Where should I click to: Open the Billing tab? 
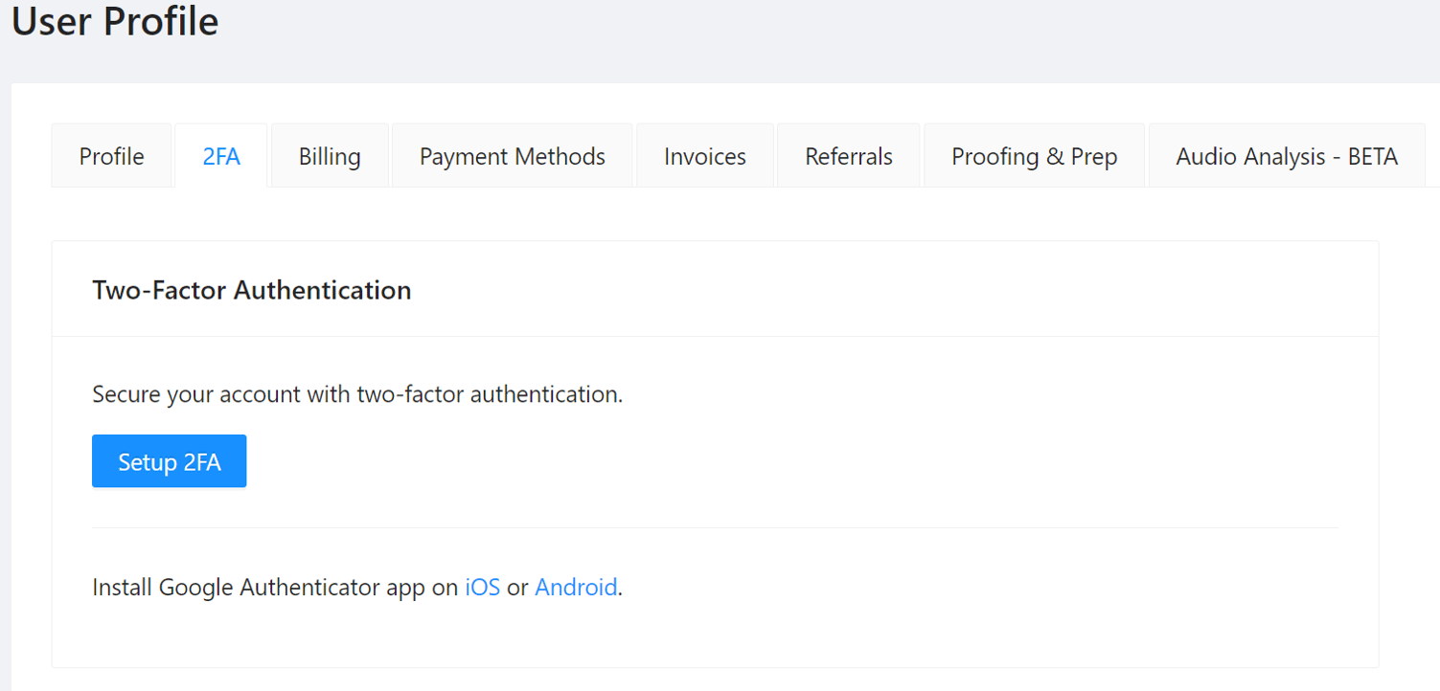pos(330,155)
